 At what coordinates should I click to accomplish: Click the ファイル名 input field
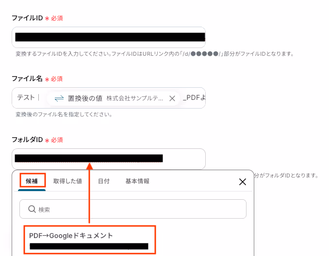109,98
